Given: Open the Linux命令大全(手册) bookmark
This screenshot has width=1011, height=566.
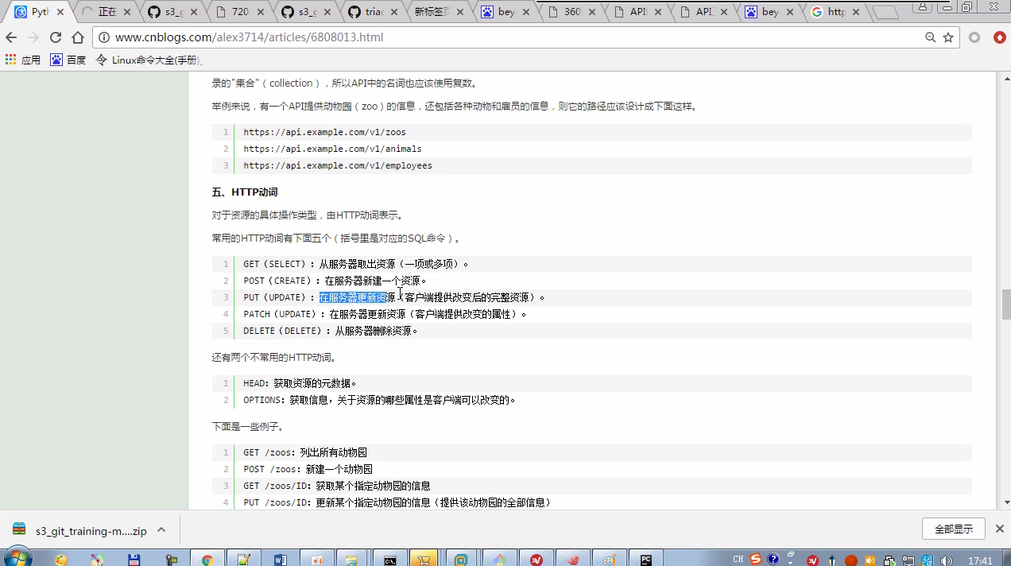Looking at the screenshot, I should click(x=149, y=60).
